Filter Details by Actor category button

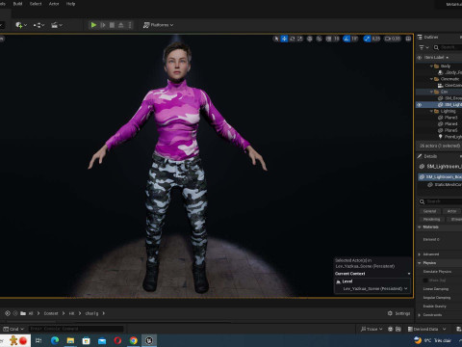tap(451, 211)
